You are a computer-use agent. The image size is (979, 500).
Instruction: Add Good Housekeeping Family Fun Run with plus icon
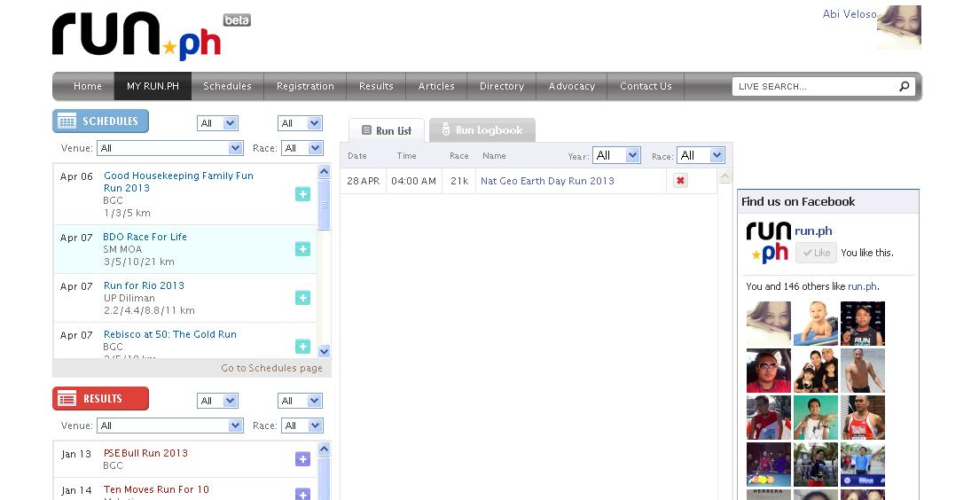302,194
